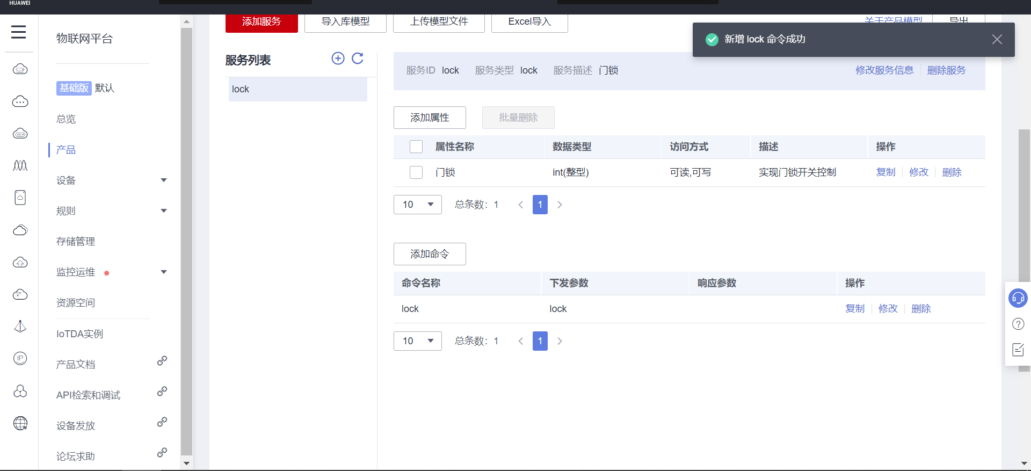Dismiss the 新增 lock 命令成功 notification

997,39
